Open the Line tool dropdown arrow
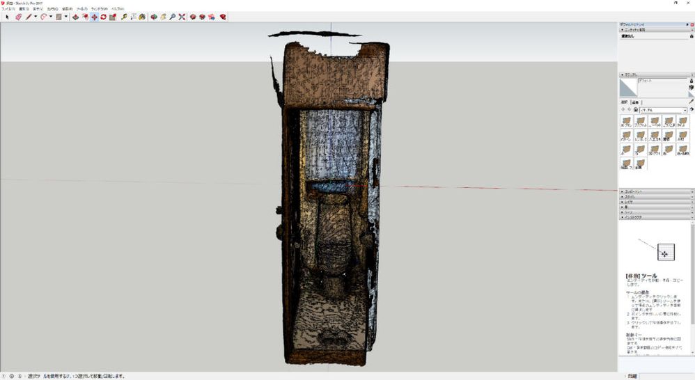Screen dimensions: 695x380 point(36,17)
